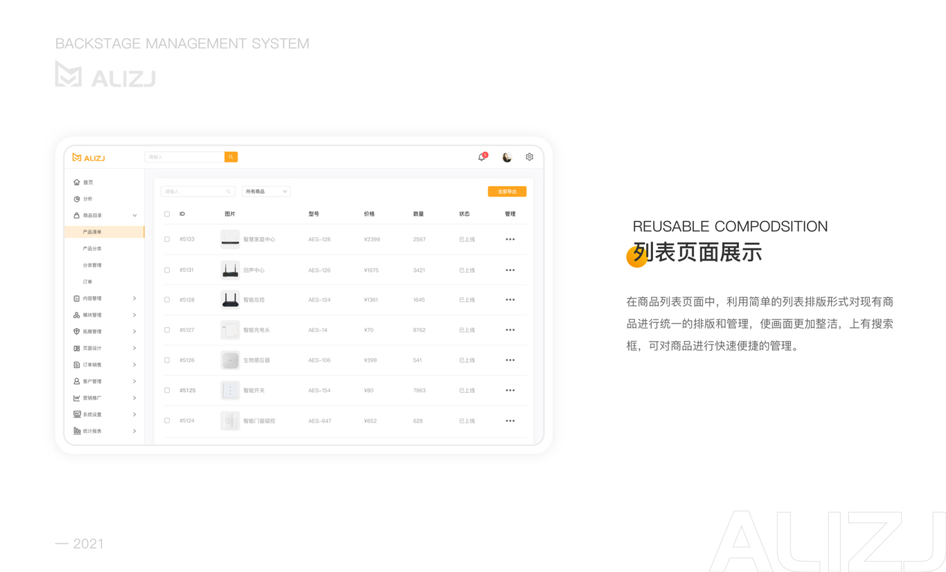Image resolution: width=946 pixels, height=572 pixels.
Task: Open the 智慧家庭中心 product thumbnail
Action: point(230,239)
